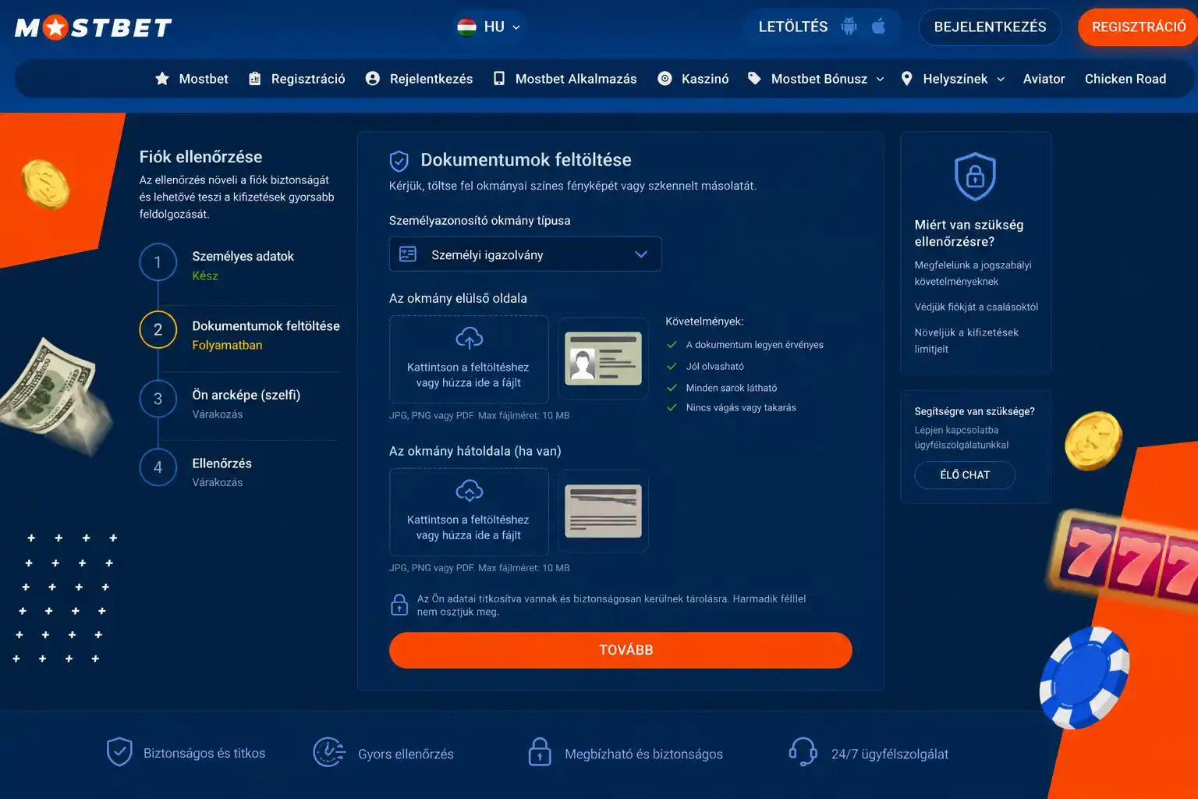Click the location pin icon beside Helyszínek
The height and width of the screenshot is (799, 1198).
(906, 79)
